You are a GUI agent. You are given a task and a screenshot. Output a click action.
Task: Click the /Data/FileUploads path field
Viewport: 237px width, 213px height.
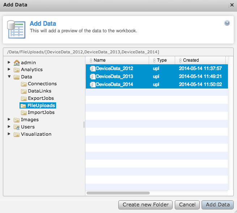point(118,52)
